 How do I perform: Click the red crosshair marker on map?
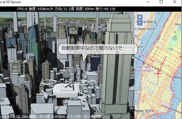158,74
